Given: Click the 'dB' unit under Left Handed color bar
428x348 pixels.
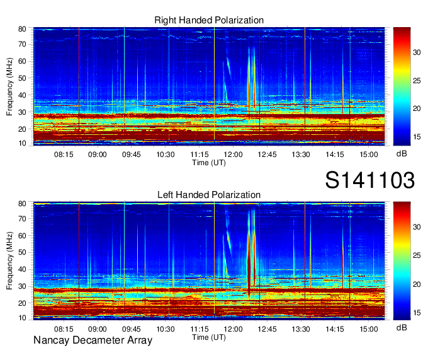Looking at the screenshot, I should coord(402,327).
